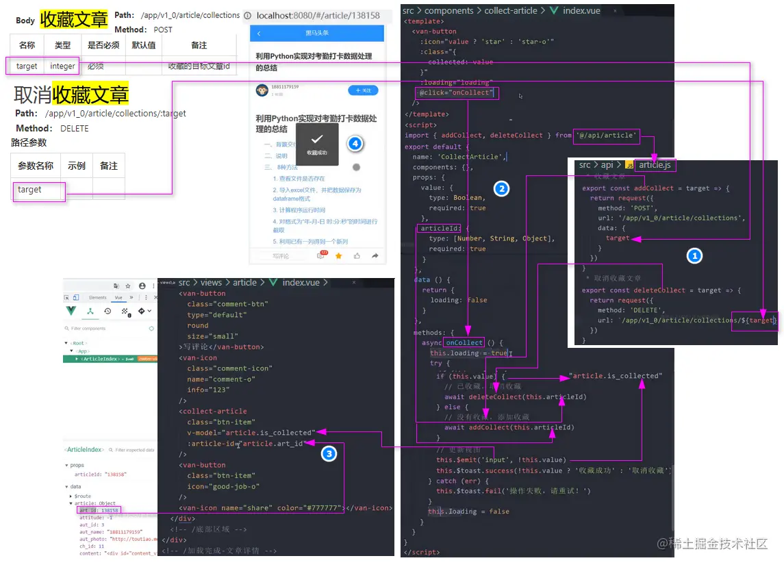Collapse the App node in the component tree
Screen dimensions: 784x567
click(x=71, y=351)
